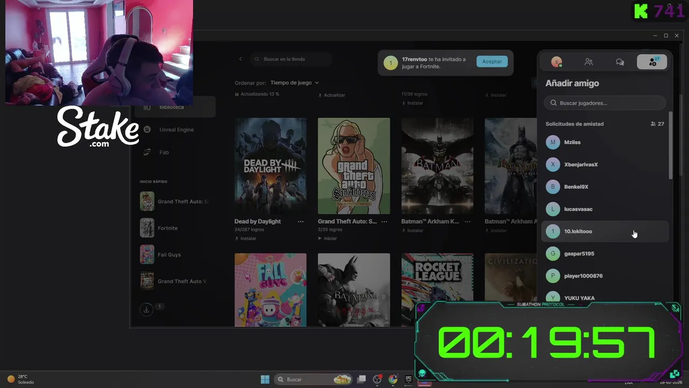Select friend request from gaspar5195
The width and height of the screenshot is (689, 388).
605,253
